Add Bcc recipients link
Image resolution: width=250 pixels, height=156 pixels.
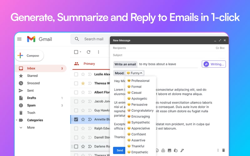[x=222, y=48]
